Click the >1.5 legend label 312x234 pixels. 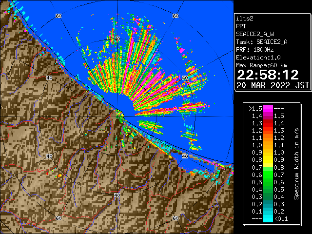tap(255, 109)
